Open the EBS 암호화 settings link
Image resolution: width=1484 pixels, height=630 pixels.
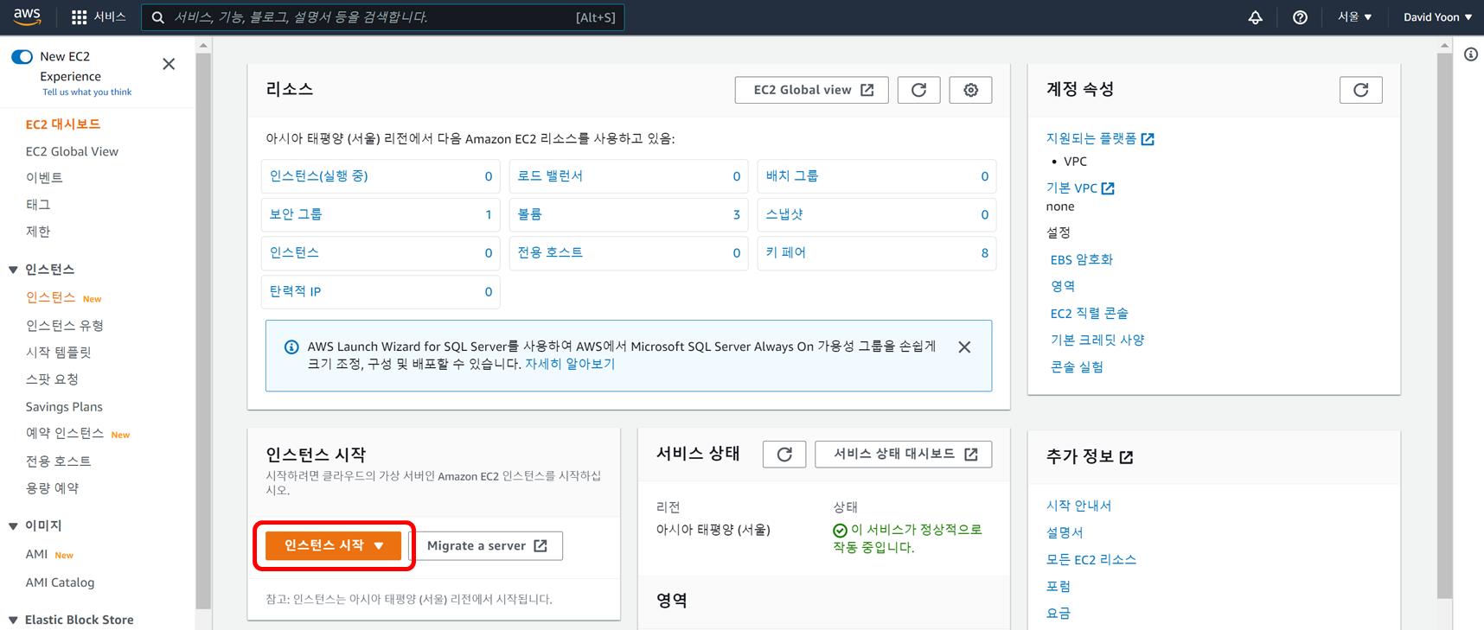coord(1081,260)
